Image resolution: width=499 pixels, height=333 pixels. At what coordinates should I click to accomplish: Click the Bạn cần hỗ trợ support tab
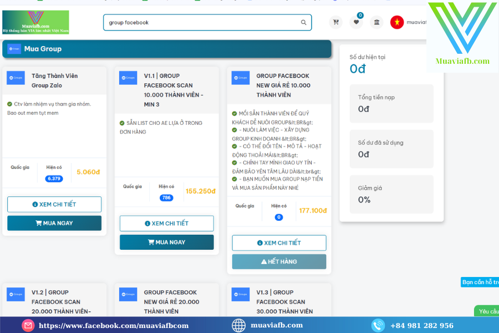pyautogui.click(x=480, y=282)
